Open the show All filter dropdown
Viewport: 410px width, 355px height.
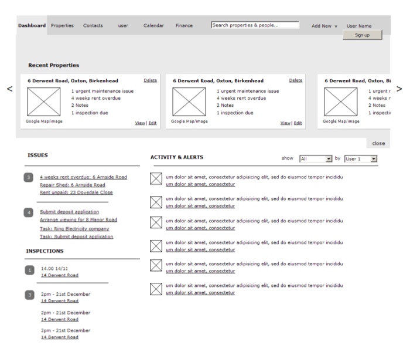coord(316,159)
